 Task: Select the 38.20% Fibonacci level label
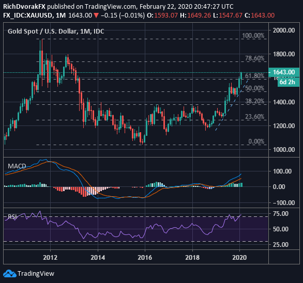pyautogui.click(x=255, y=101)
